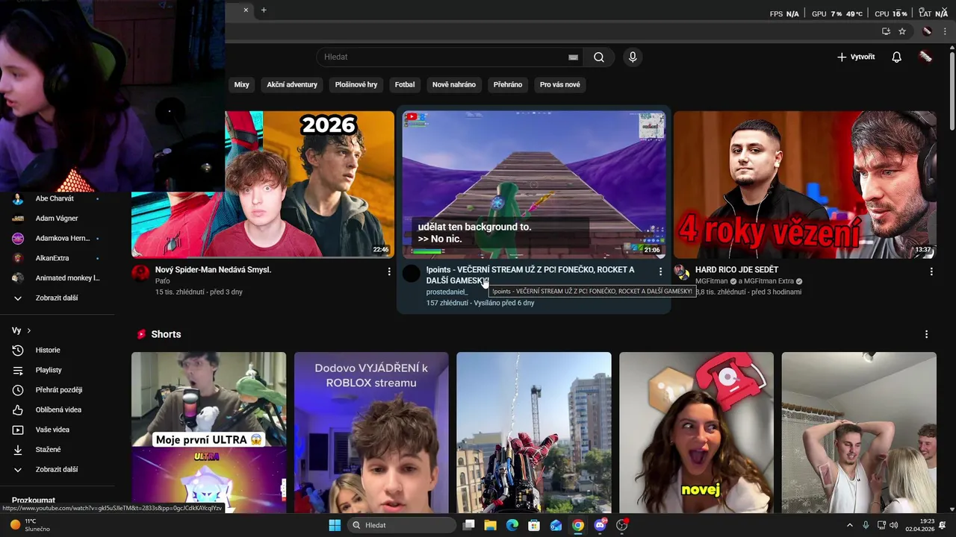Select the Mixy filter chip

pos(241,84)
